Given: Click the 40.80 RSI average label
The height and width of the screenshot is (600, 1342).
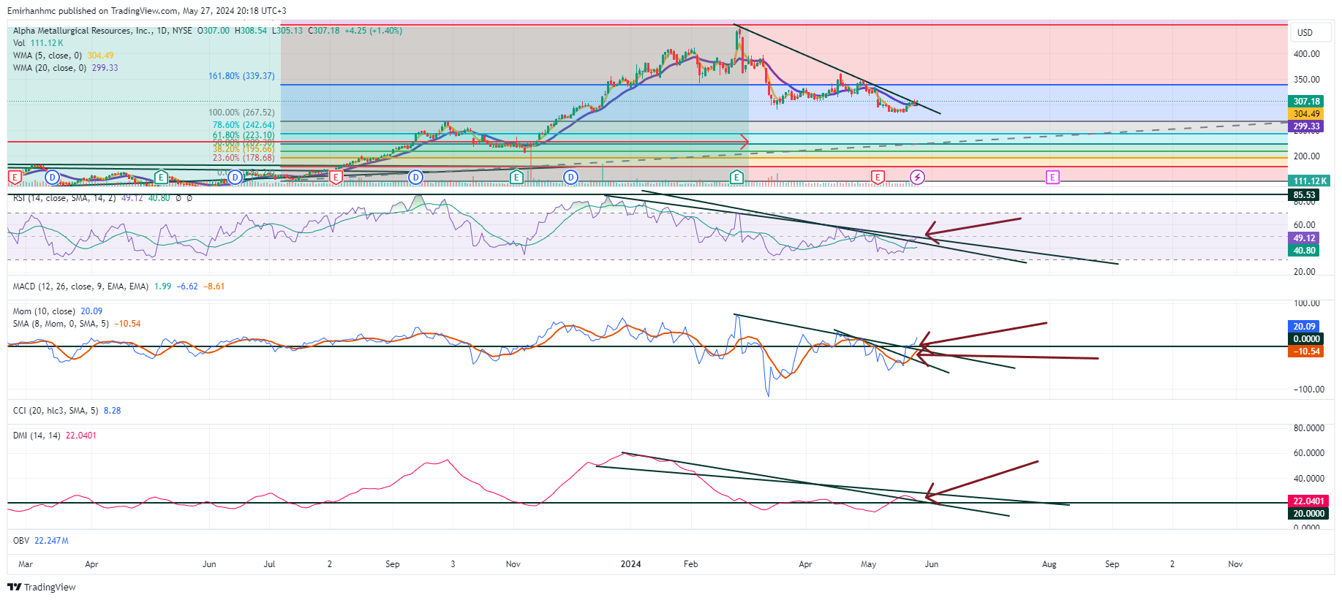Looking at the screenshot, I should pyautogui.click(x=1304, y=251).
